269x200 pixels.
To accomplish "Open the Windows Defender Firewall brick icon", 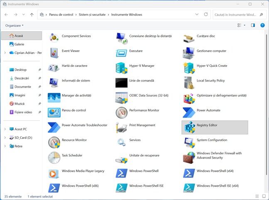I will coord(189,158).
